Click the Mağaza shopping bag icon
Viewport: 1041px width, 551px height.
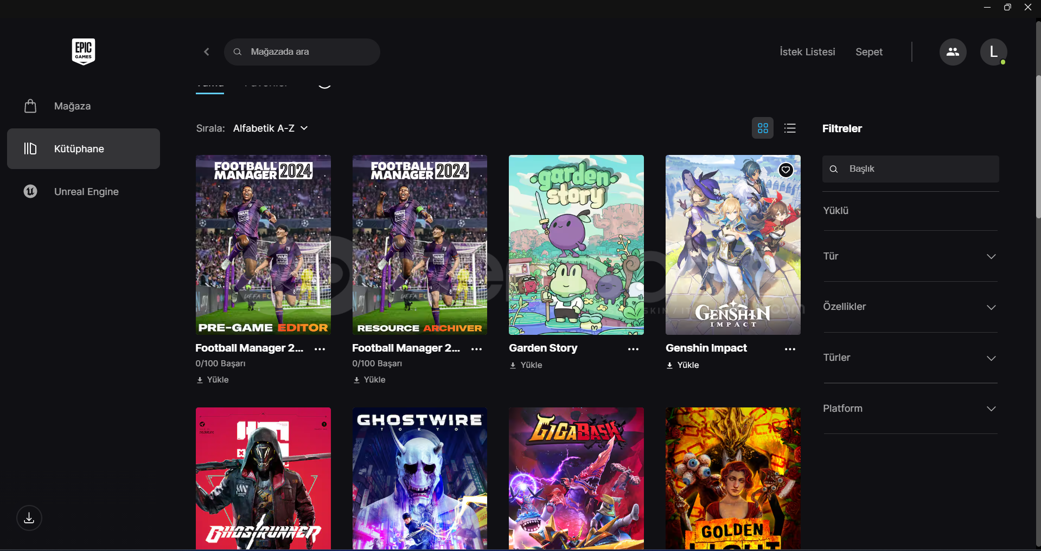point(30,106)
